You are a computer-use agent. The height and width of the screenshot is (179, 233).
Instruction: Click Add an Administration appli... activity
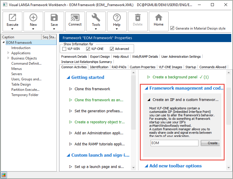point(99,133)
